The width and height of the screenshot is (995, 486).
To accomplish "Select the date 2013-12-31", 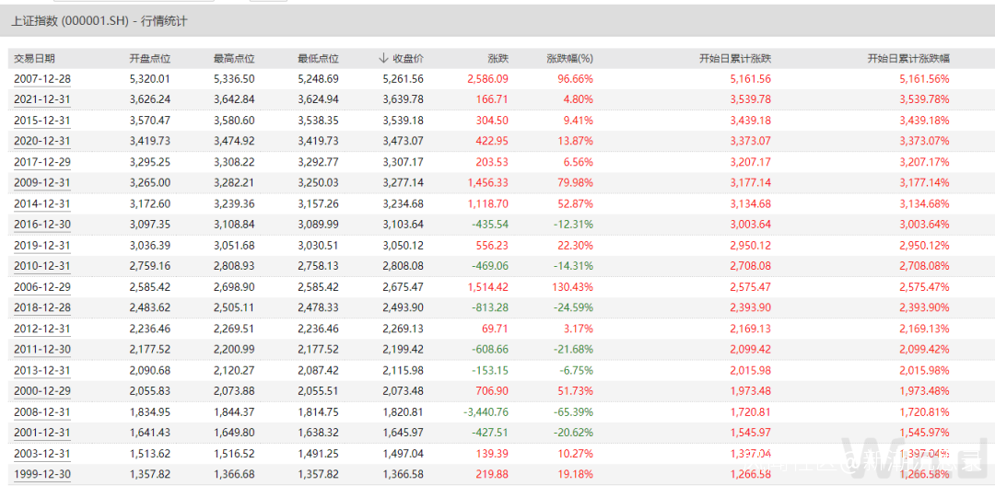I will click(41, 370).
